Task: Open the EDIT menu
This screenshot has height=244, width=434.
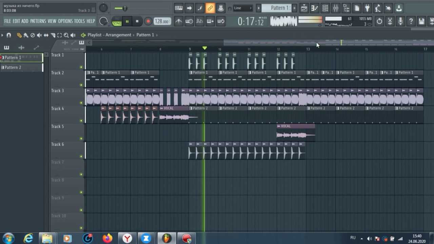Action: tap(16, 21)
